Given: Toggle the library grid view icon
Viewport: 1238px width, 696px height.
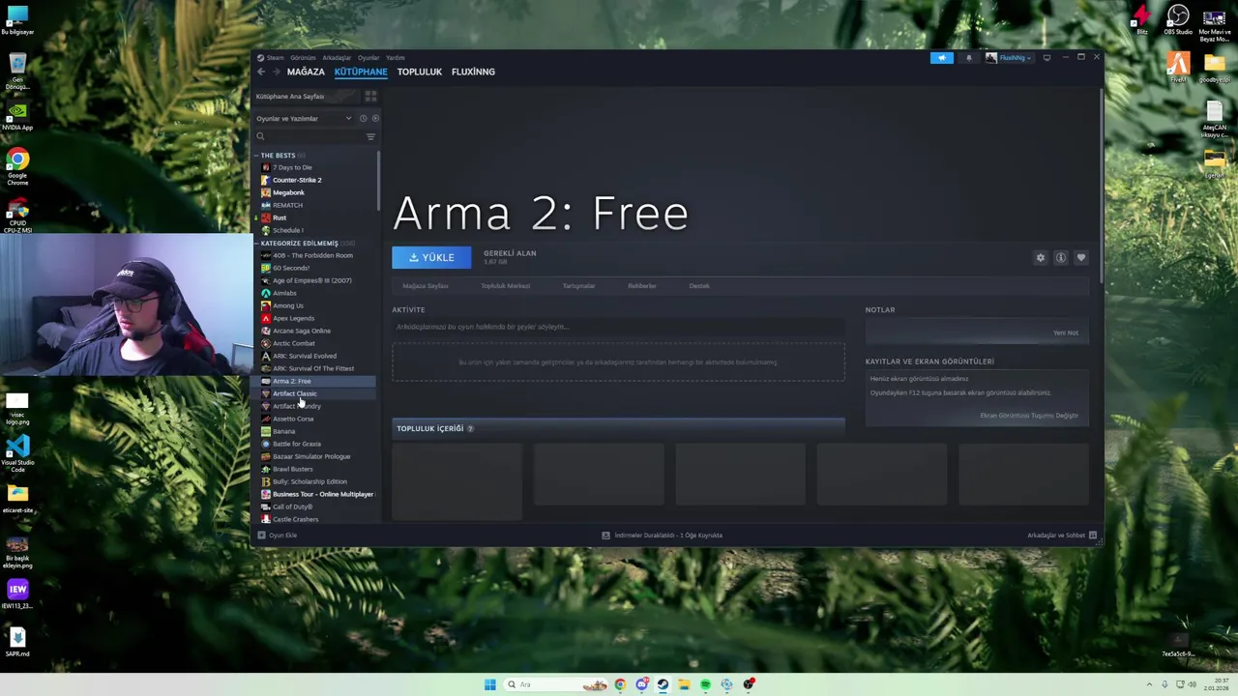Looking at the screenshot, I should (x=370, y=96).
